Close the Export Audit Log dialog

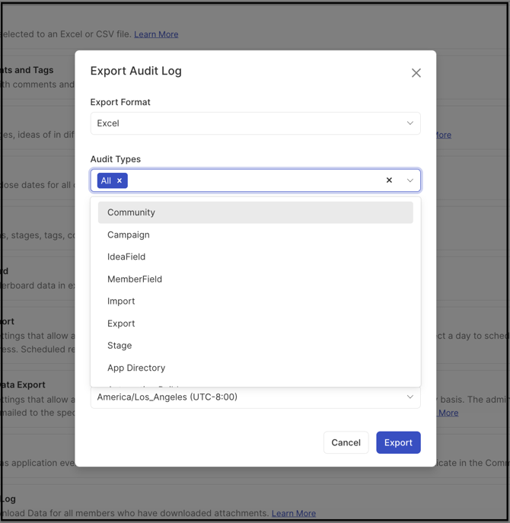click(416, 73)
